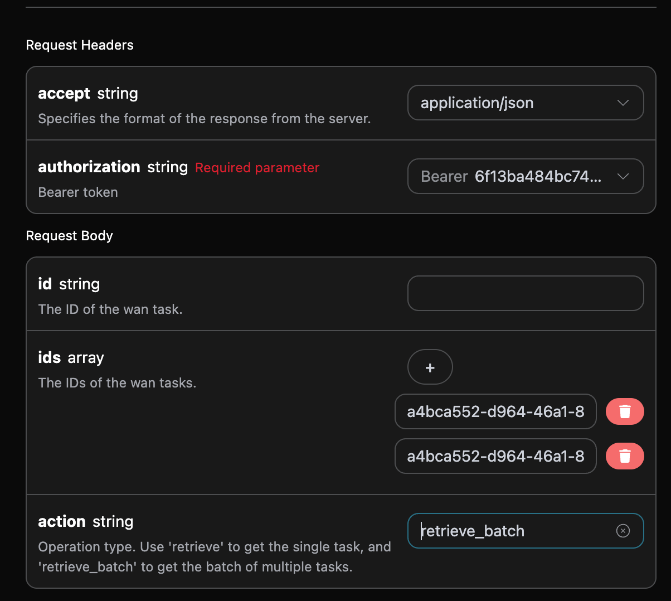Click the Bearer token description text

point(78,192)
